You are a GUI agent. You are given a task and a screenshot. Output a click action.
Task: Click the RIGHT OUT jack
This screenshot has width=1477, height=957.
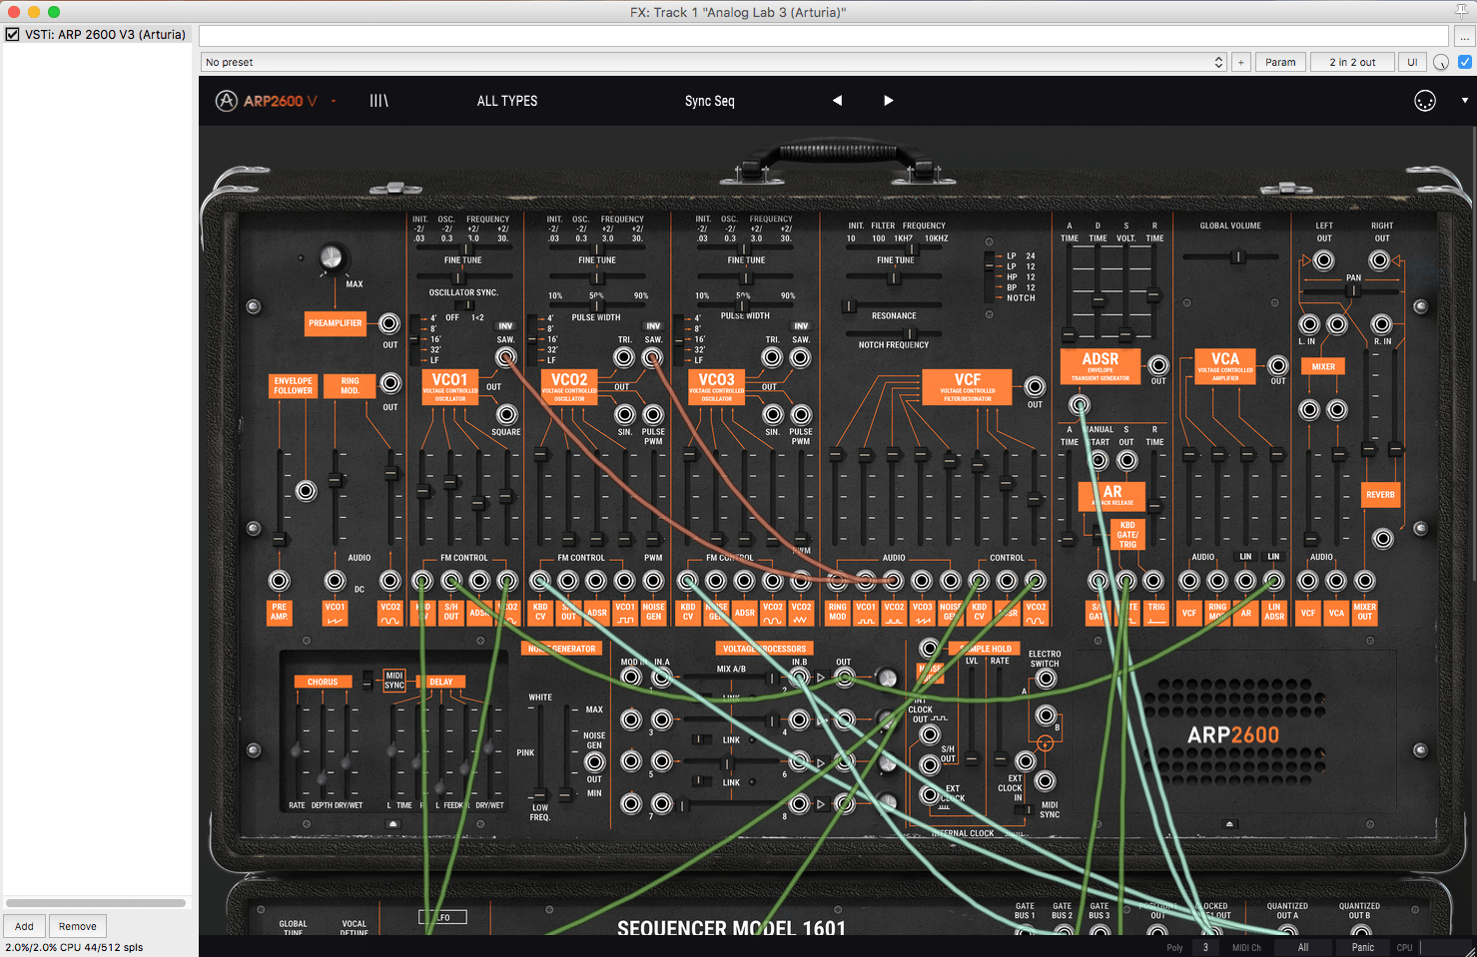tap(1380, 260)
